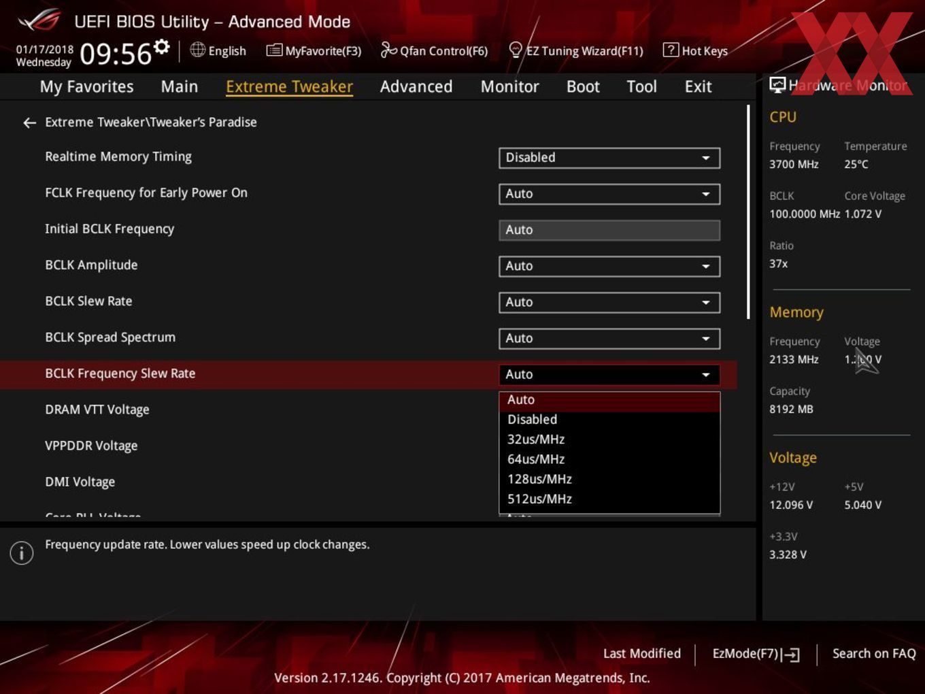Image resolution: width=925 pixels, height=694 pixels.
Task: Select BCLK Amplitude label
Action: [91, 265]
